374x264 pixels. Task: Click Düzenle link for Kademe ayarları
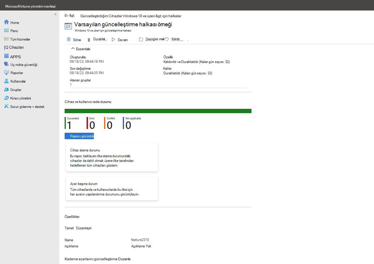[x=125, y=259]
